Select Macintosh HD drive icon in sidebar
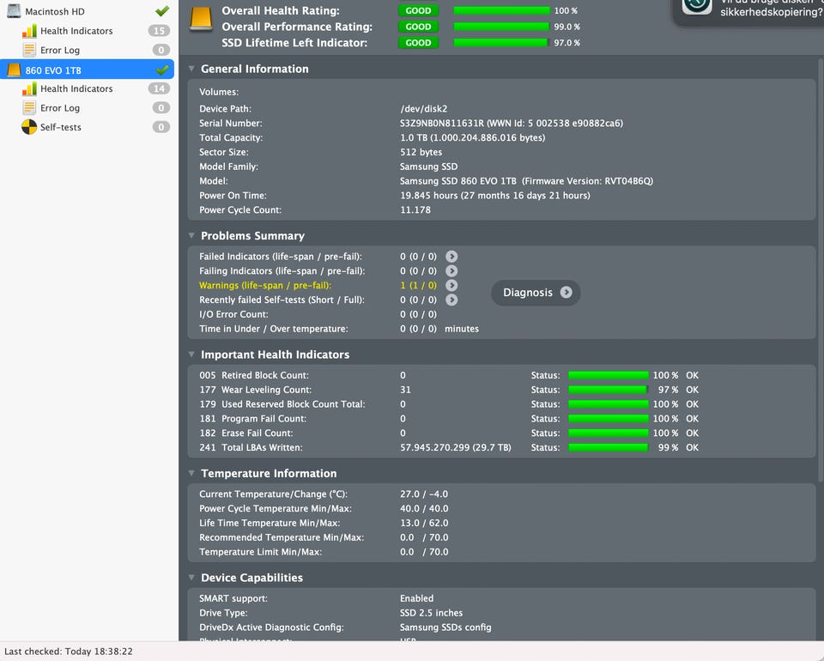This screenshot has width=824, height=661. click(x=15, y=11)
